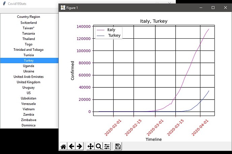This screenshot has width=232, height=154.
Task: Click the Figure 1 window icon
Action: [63, 8]
